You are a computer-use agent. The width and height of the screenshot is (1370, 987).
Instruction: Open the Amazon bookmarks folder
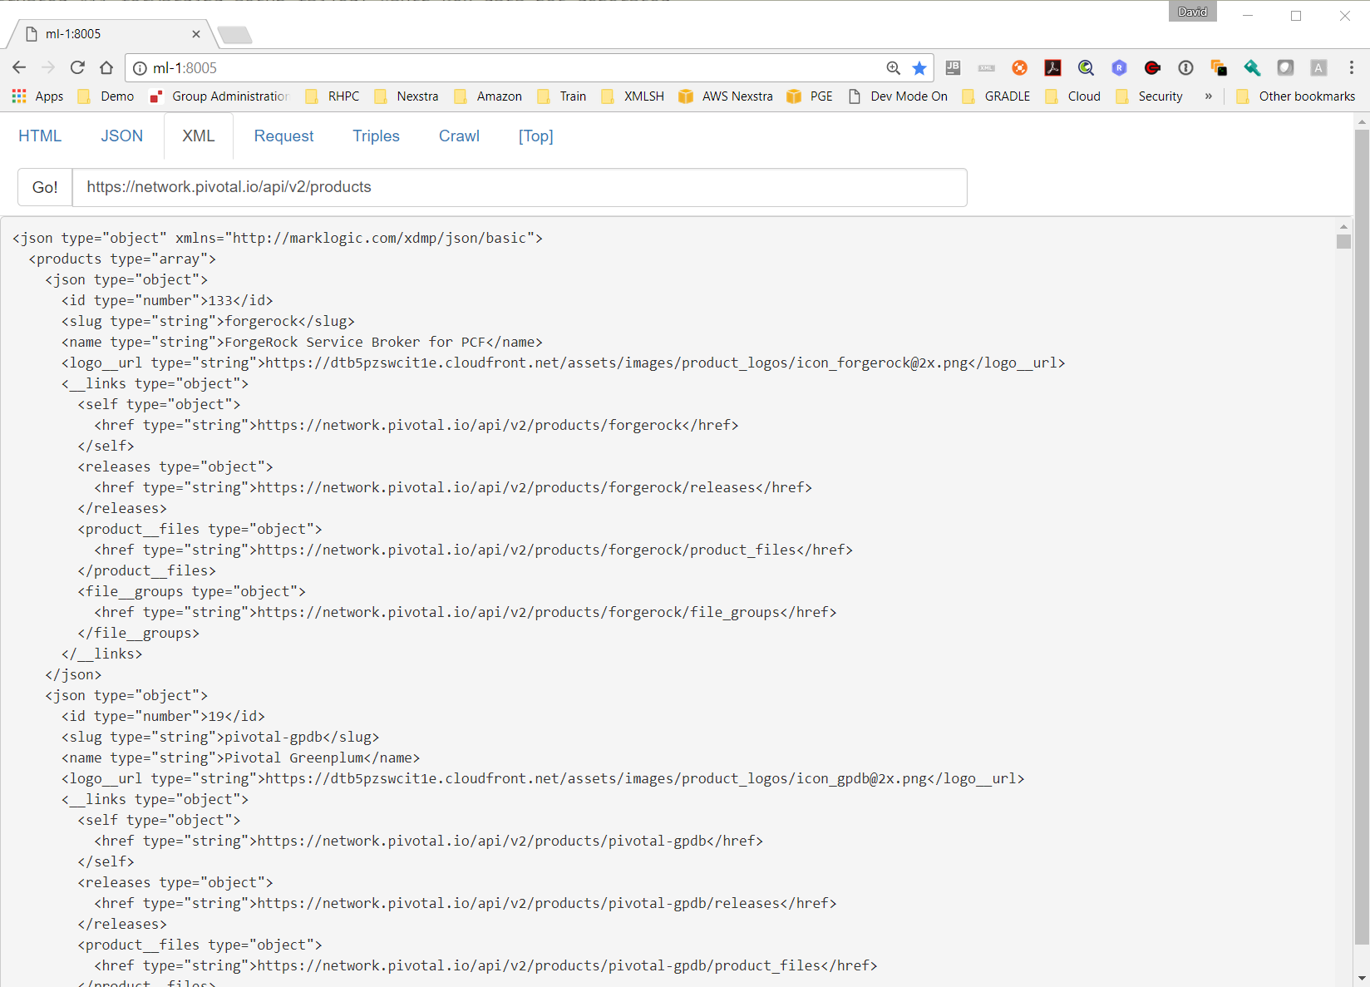point(488,96)
